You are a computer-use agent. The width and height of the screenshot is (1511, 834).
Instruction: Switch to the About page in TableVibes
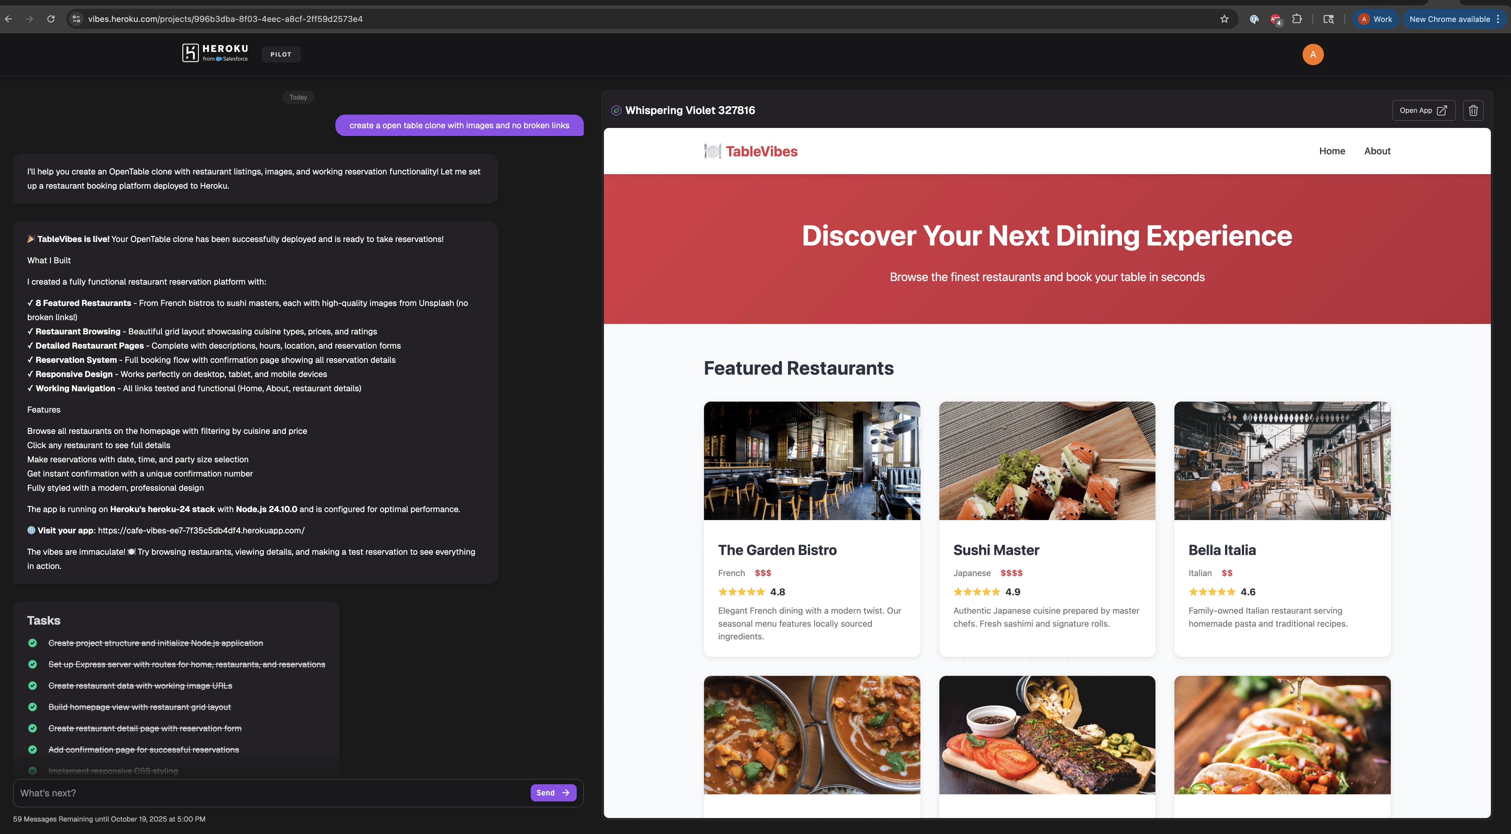click(1377, 151)
